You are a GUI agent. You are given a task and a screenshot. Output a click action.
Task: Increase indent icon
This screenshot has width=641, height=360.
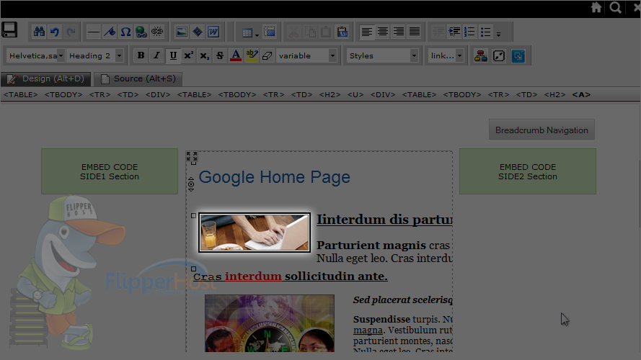(454, 32)
